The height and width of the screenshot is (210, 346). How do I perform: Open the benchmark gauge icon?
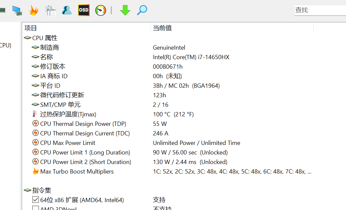(101, 10)
